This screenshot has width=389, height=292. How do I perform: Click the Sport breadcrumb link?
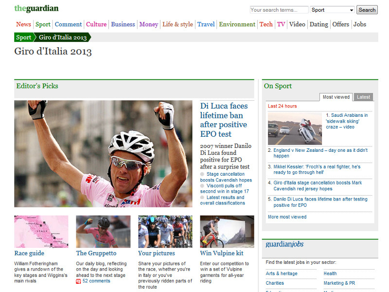[23, 37]
